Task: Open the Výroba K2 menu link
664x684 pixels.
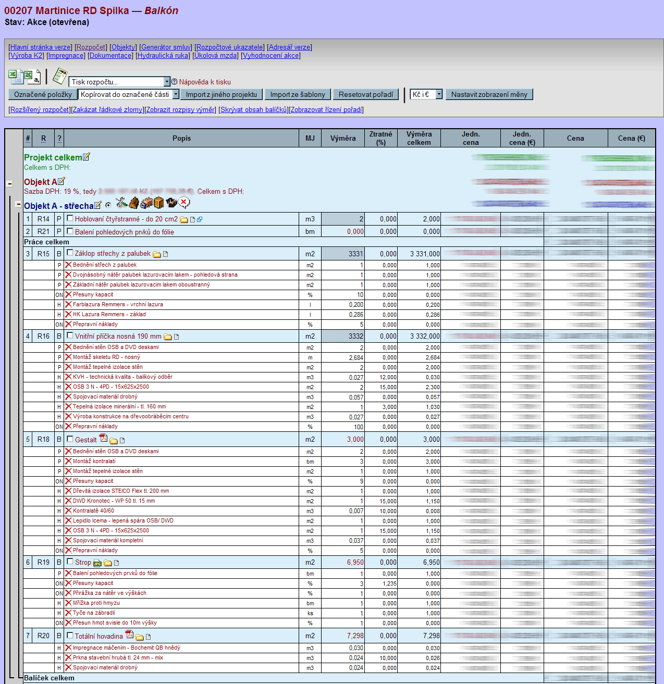Action: pos(27,56)
